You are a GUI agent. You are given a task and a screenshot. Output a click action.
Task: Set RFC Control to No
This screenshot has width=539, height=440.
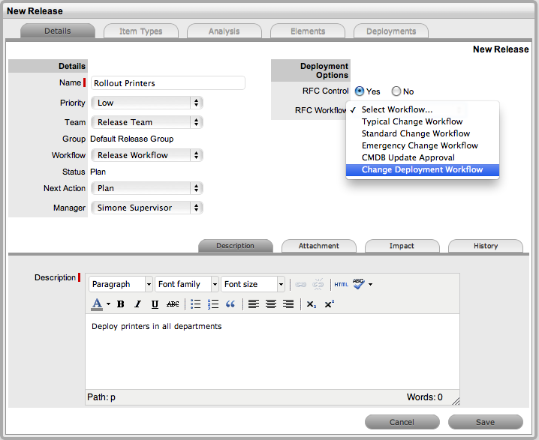click(396, 91)
